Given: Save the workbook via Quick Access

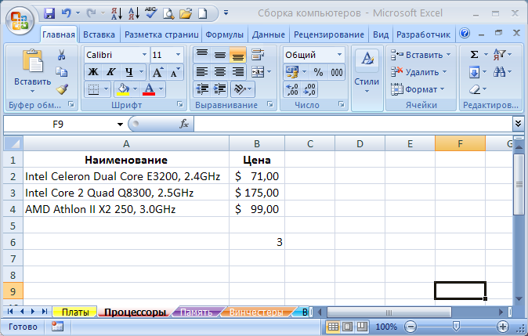Looking at the screenshot, I should tap(49, 13).
